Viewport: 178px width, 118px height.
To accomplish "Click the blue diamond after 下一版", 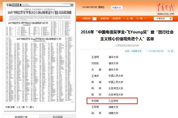I will 33,107.
